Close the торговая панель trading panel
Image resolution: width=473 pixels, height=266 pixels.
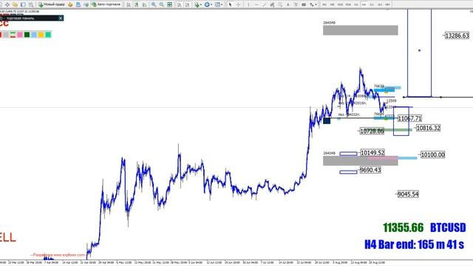coord(61,18)
